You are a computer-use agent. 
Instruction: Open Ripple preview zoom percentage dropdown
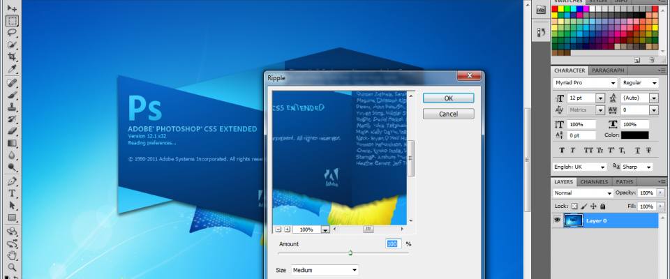pos(325,230)
